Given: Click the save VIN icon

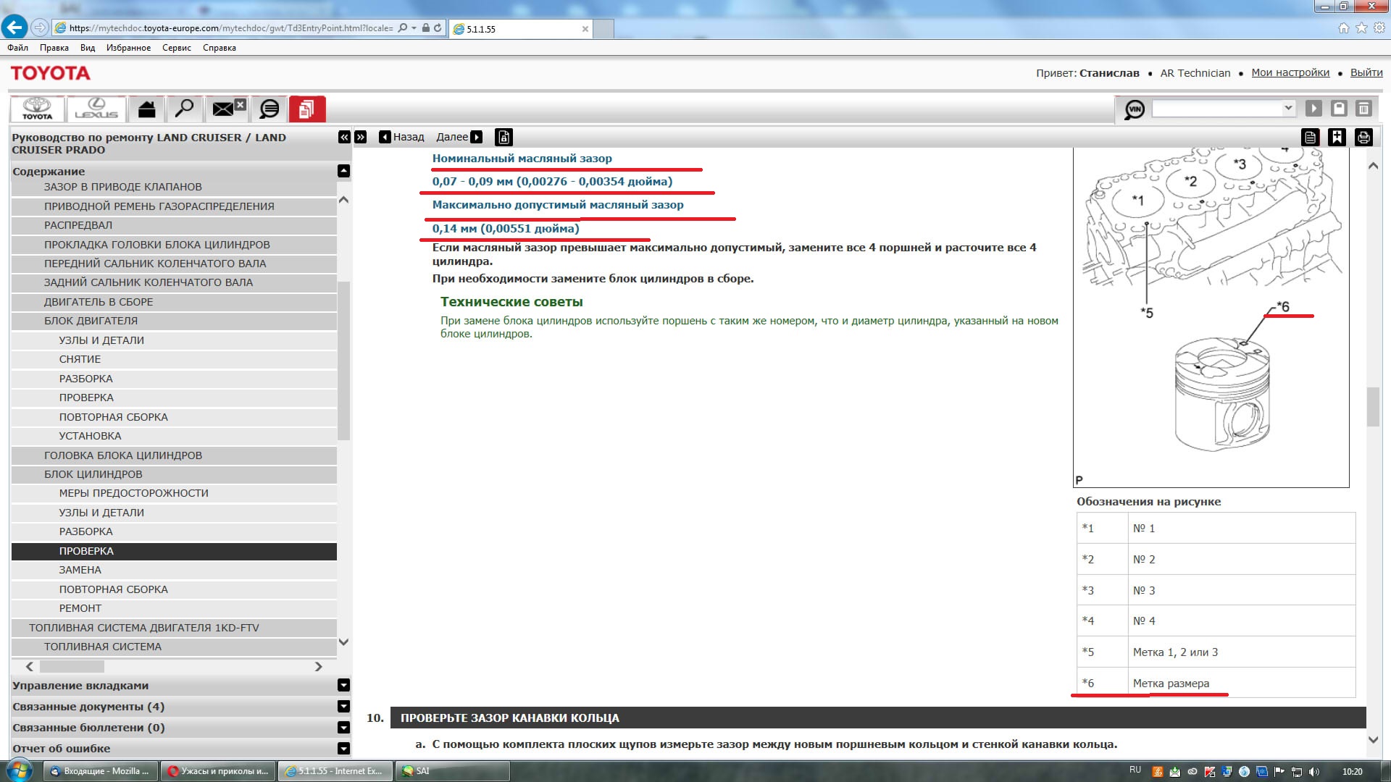Looking at the screenshot, I should (1339, 109).
